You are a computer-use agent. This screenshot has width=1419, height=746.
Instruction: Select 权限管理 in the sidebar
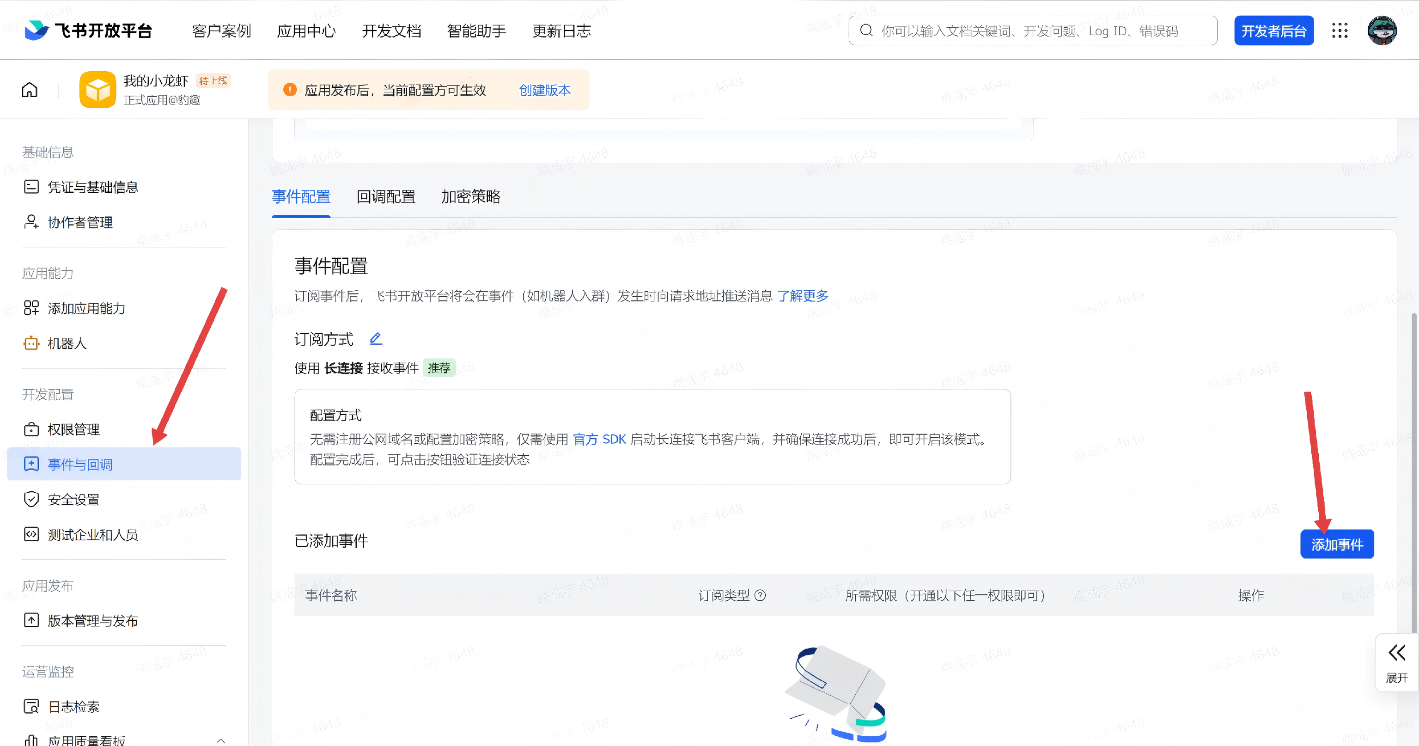coord(124,429)
